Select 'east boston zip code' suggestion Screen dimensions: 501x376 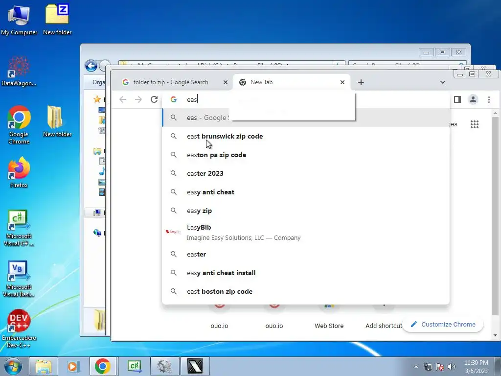(x=306, y=291)
